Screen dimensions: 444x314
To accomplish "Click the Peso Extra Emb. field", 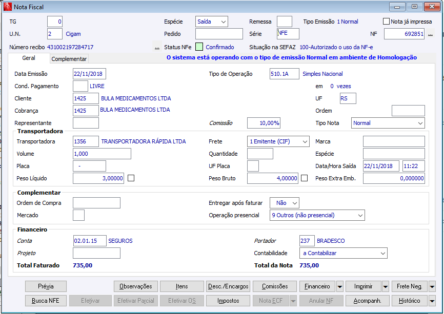I will (394, 178).
